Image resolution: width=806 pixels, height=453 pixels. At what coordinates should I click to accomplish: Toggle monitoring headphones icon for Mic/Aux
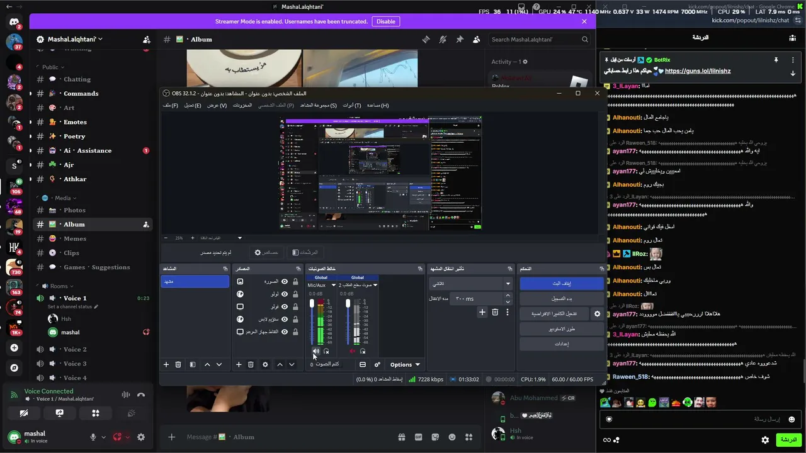click(326, 351)
